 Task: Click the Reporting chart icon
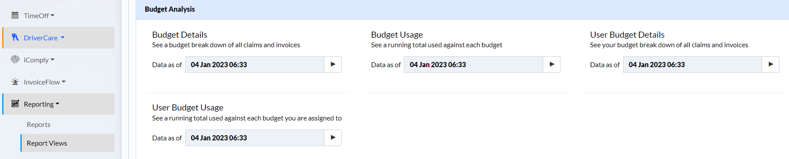click(x=15, y=104)
